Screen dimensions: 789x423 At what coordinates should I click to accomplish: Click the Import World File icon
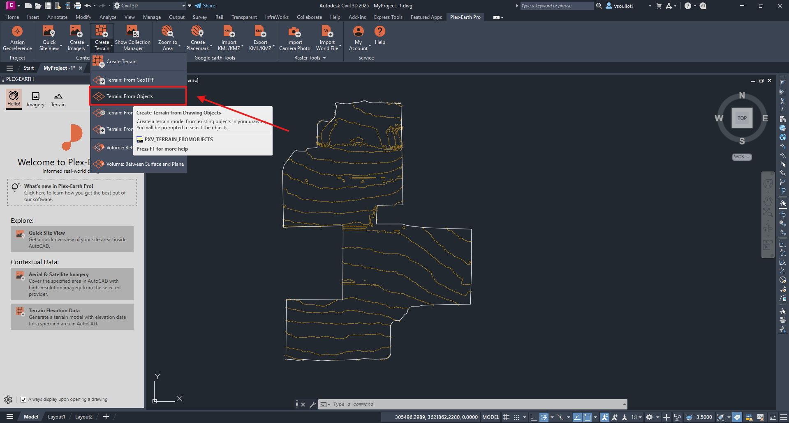point(327,32)
